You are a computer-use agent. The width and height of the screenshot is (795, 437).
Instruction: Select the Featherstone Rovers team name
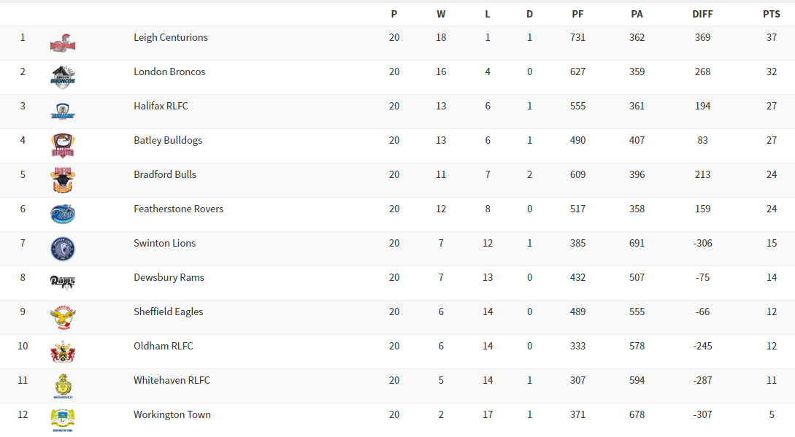178,209
